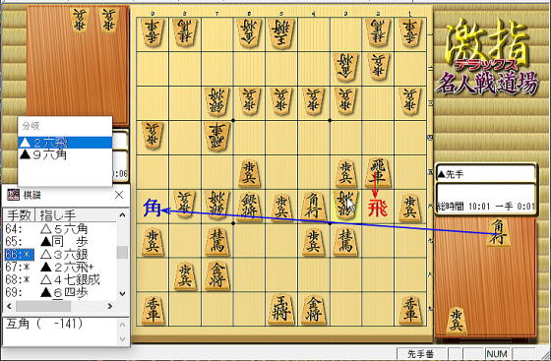The height and width of the screenshot is (361, 551).
Task: Click the gold piece on 4九
Action: pos(313,310)
